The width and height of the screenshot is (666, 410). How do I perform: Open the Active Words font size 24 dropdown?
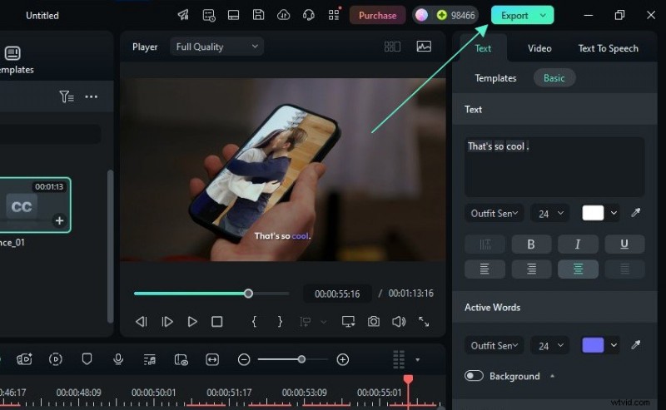tap(550, 345)
